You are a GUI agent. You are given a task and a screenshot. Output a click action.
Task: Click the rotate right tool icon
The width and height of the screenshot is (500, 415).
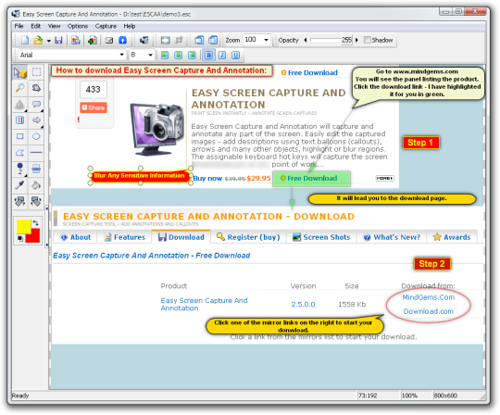pyautogui.click(x=36, y=201)
